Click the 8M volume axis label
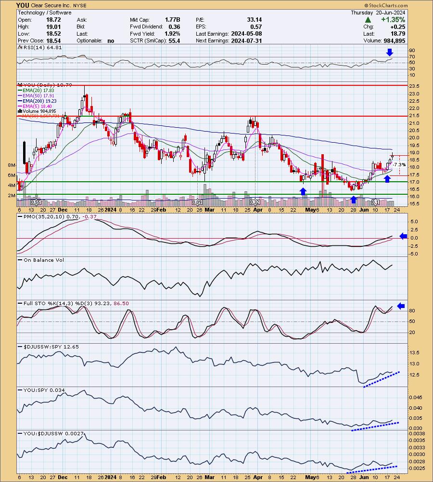The height and width of the screenshot is (482, 433). 12,165
